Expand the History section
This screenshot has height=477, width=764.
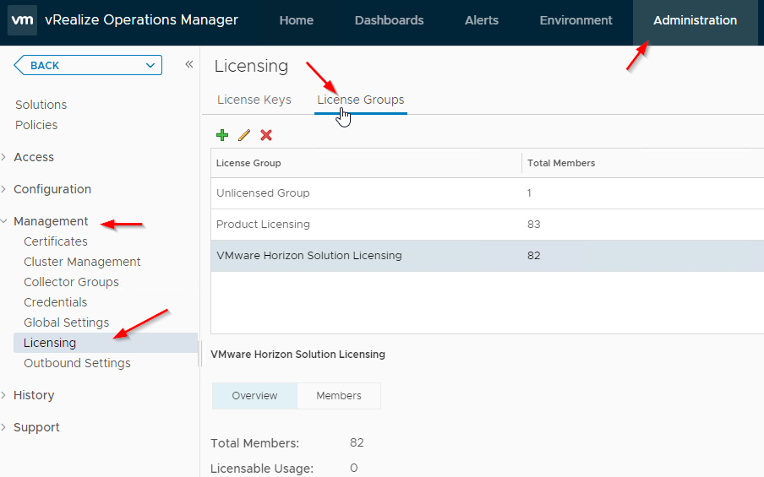[x=4, y=395]
